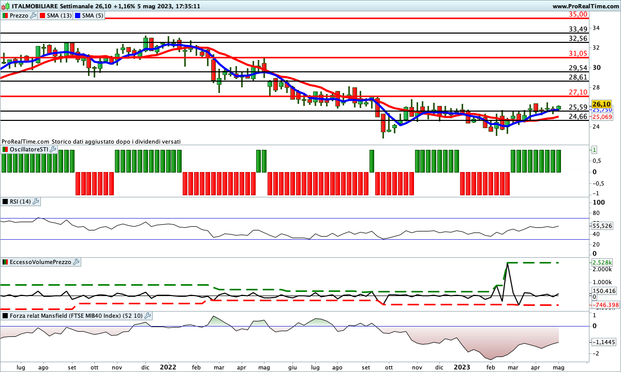Screen dimensions: 621x372
Task: Select the SMA (13) indicator label
Action: pos(59,16)
